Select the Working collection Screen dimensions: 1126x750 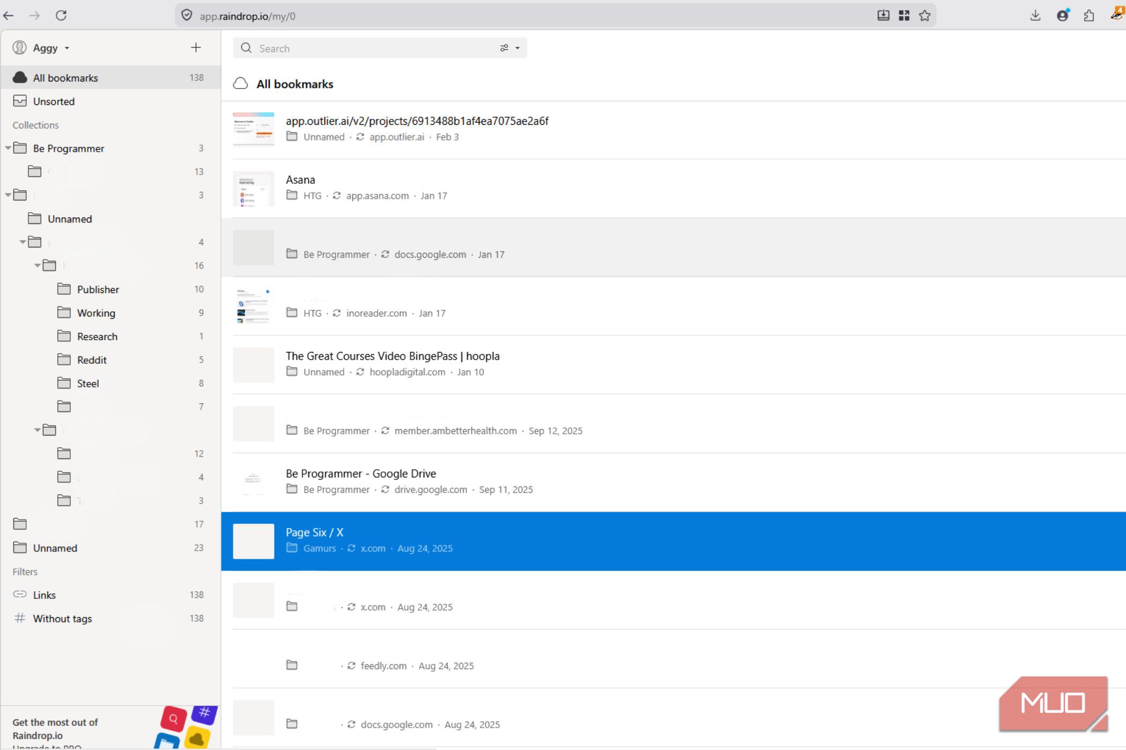coord(110,313)
